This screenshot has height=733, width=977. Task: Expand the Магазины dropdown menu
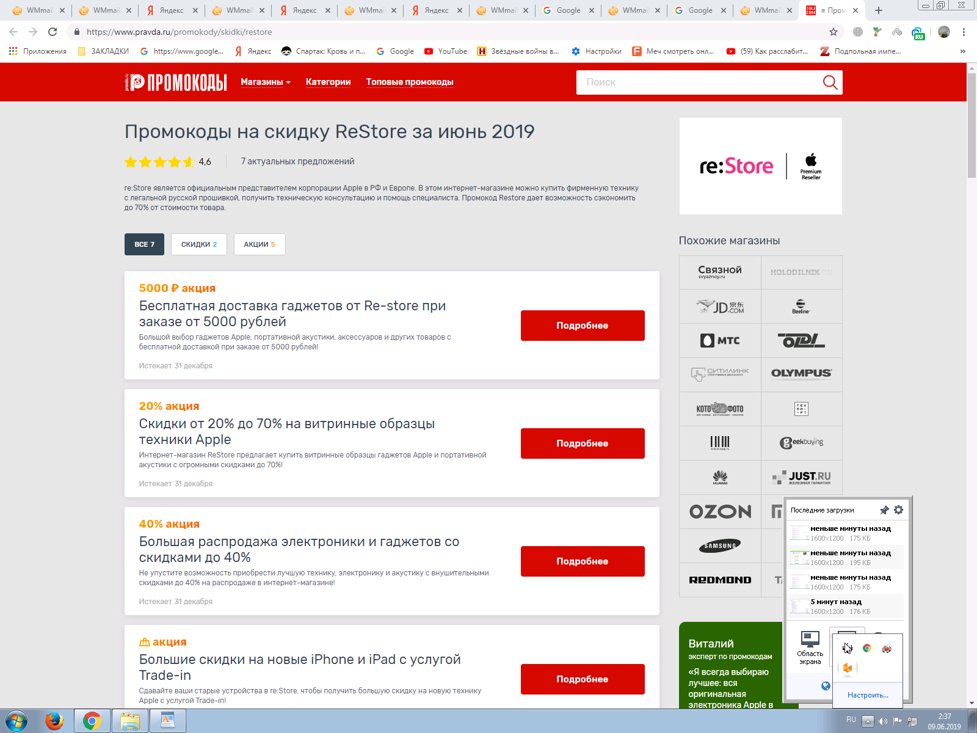click(x=266, y=82)
